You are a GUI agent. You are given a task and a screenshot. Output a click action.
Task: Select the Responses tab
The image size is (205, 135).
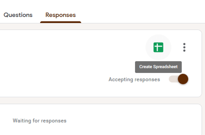coord(61,15)
